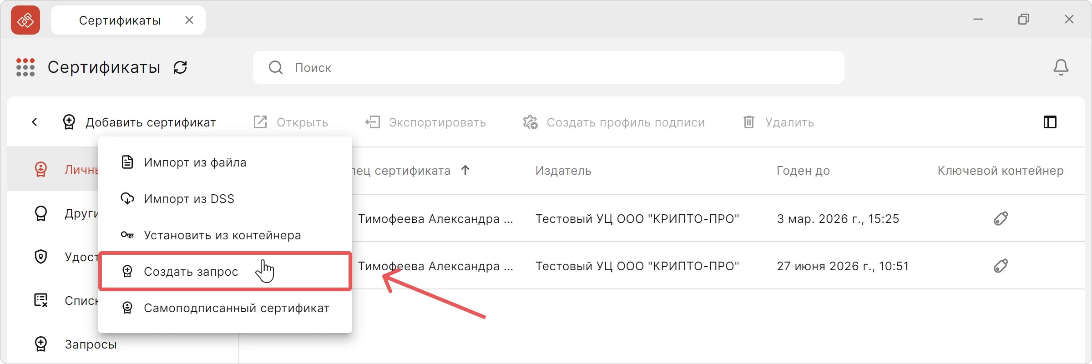Close the Сертификаты tab
Screen dimensions: 1092x364
[x=189, y=20]
